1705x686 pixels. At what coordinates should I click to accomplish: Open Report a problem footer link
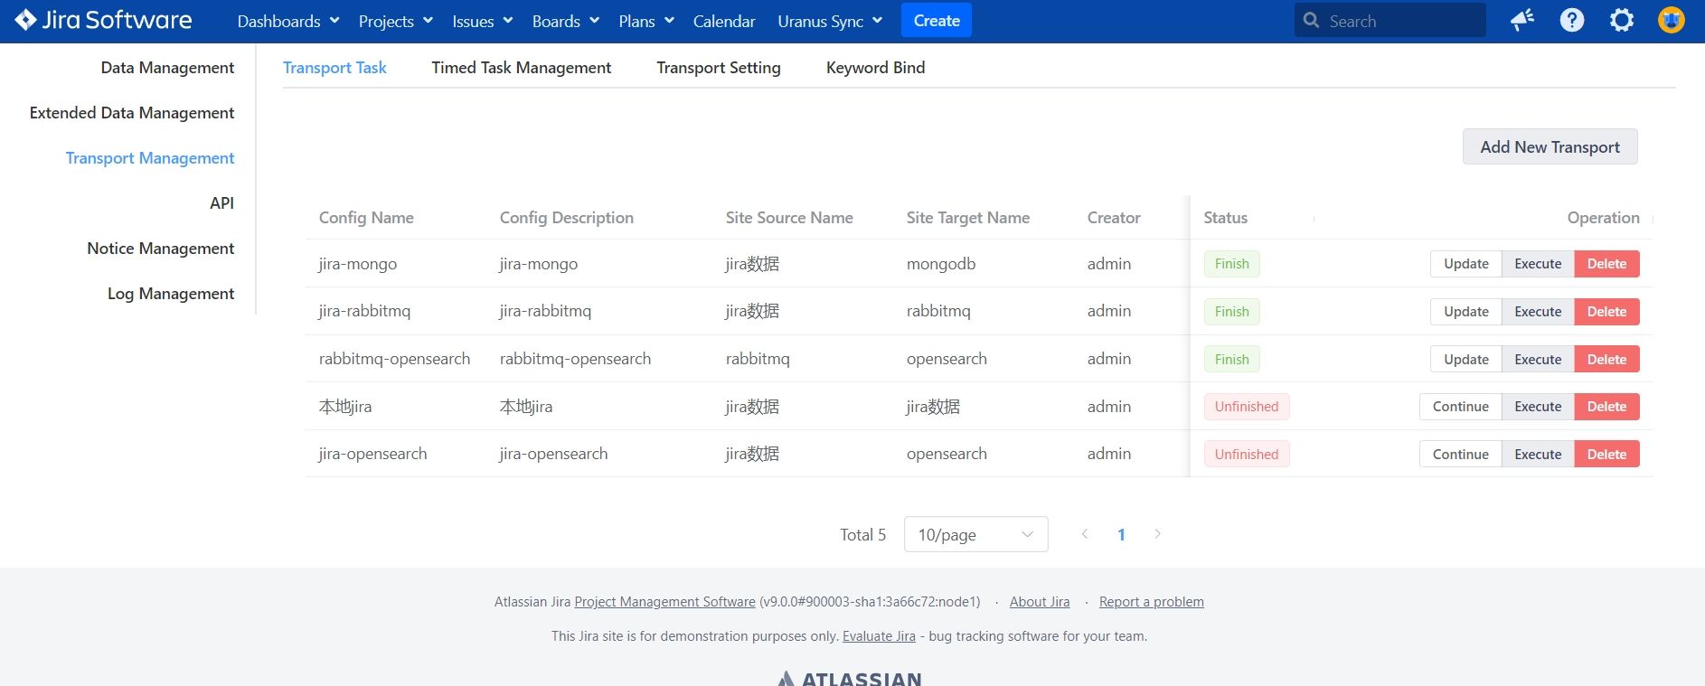coord(1151,602)
